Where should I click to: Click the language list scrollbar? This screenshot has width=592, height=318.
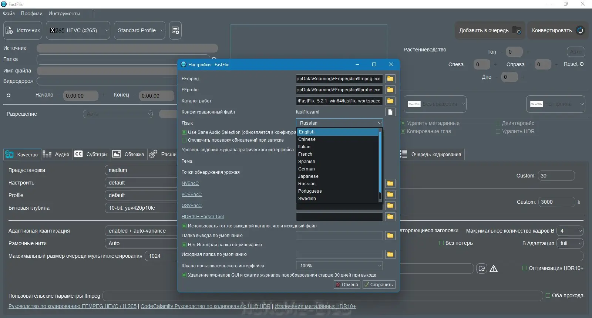(380, 161)
